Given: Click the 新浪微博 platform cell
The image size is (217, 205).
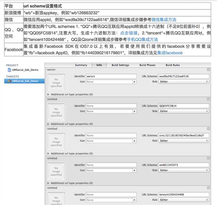Looking at the screenshot, I should point(14,13).
